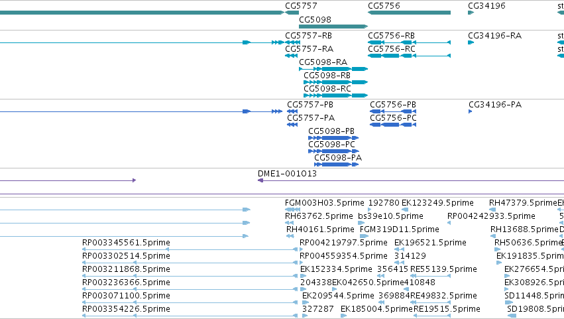Select EST RH40161.5prime
The image size is (564, 319).
coord(320,229)
